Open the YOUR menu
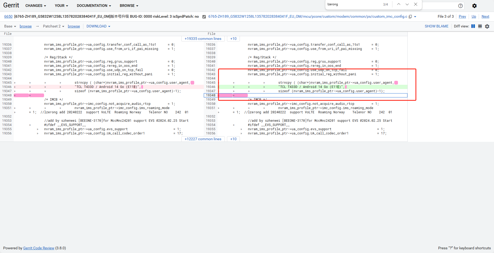Image resolution: width=494 pixels, height=253 pixels. (61, 6)
